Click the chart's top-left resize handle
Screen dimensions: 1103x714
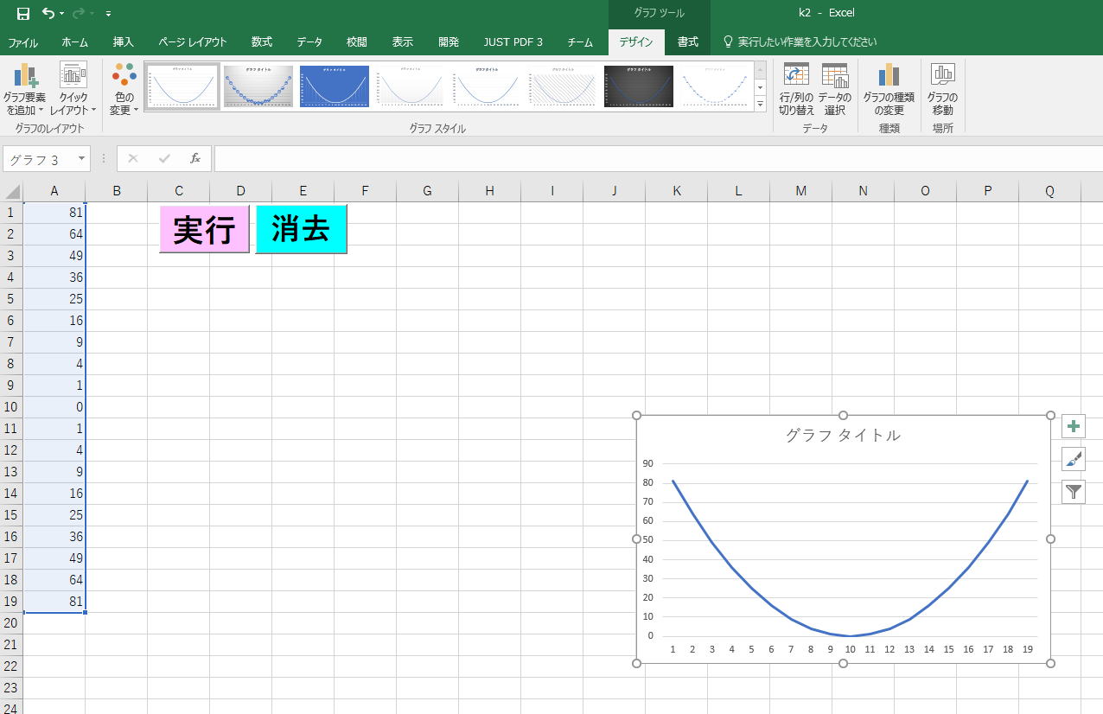tap(637, 416)
